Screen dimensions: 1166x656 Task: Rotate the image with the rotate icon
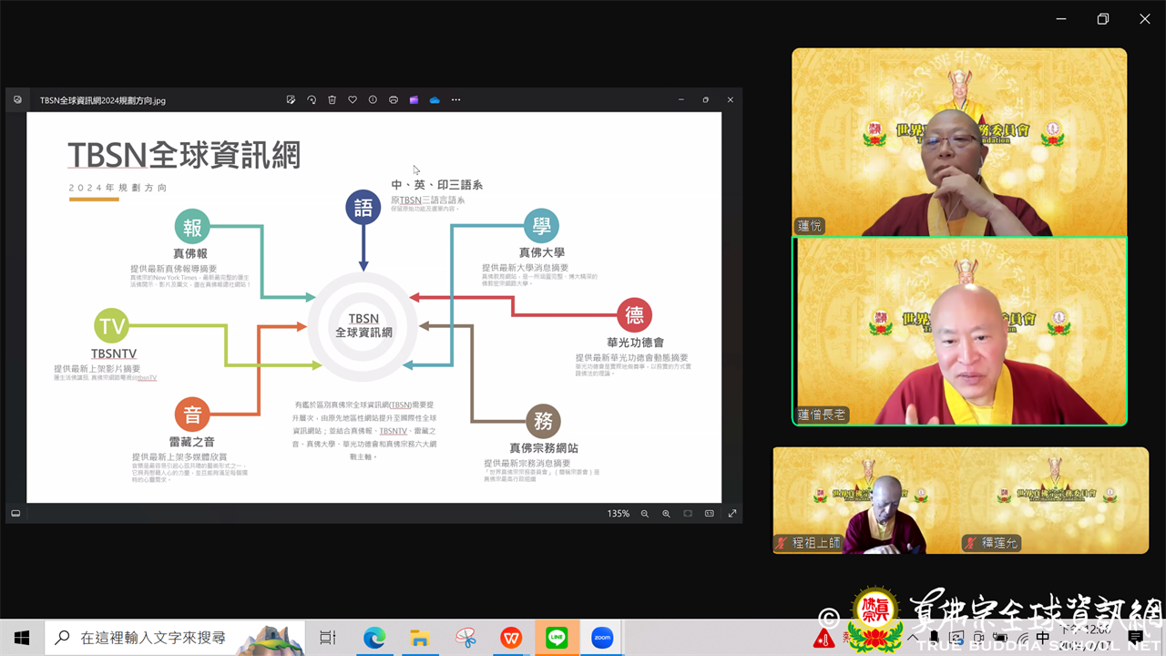tap(312, 100)
